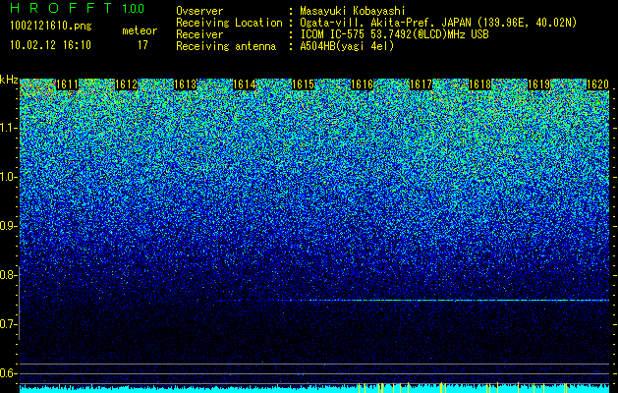Image resolution: width=618 pixels, height=393 pixels.
Task: Click the 1615 time marker
Action: (x=303, y=84)
